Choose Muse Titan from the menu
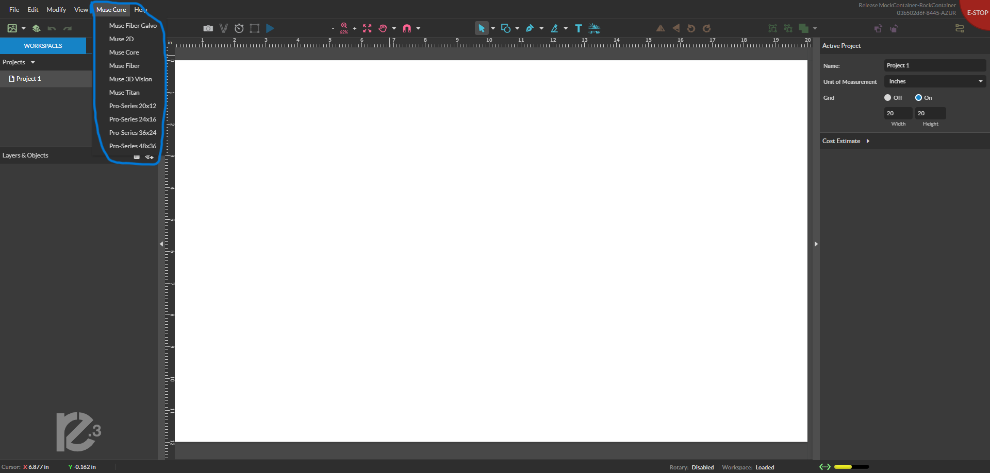The width and height of the screenshot is (990, 473). click(x=124, y=92)
